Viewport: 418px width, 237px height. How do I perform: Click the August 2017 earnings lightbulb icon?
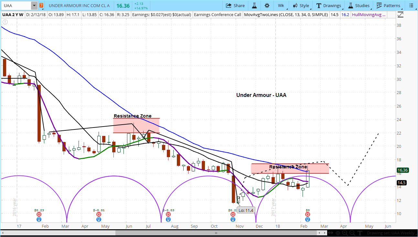click(168, 219)
